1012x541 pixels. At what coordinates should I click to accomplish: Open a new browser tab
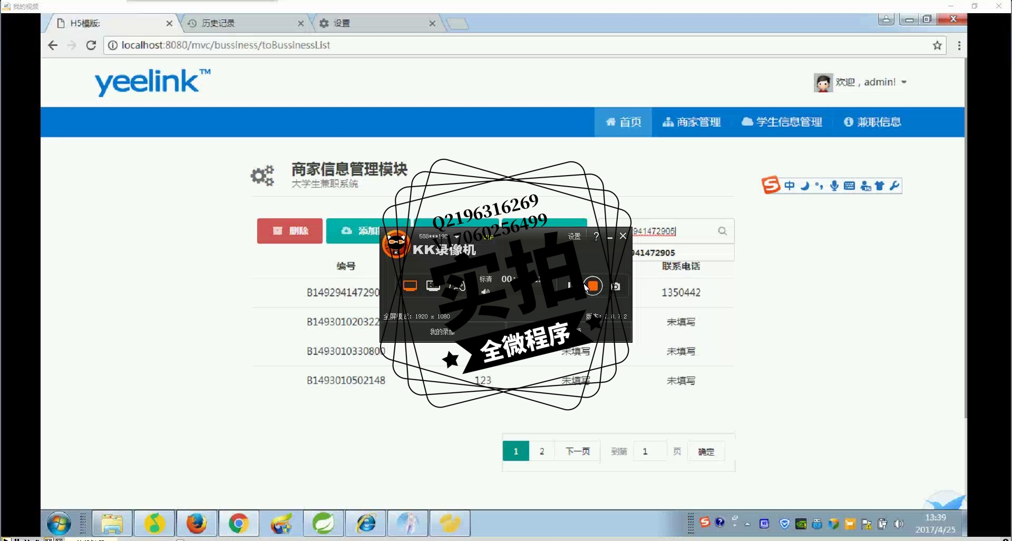click(x=458, y=24)
